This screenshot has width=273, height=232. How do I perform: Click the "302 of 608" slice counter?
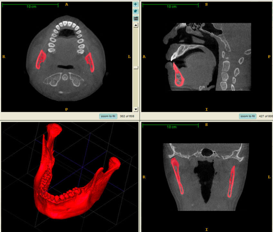tap(127, 116)
